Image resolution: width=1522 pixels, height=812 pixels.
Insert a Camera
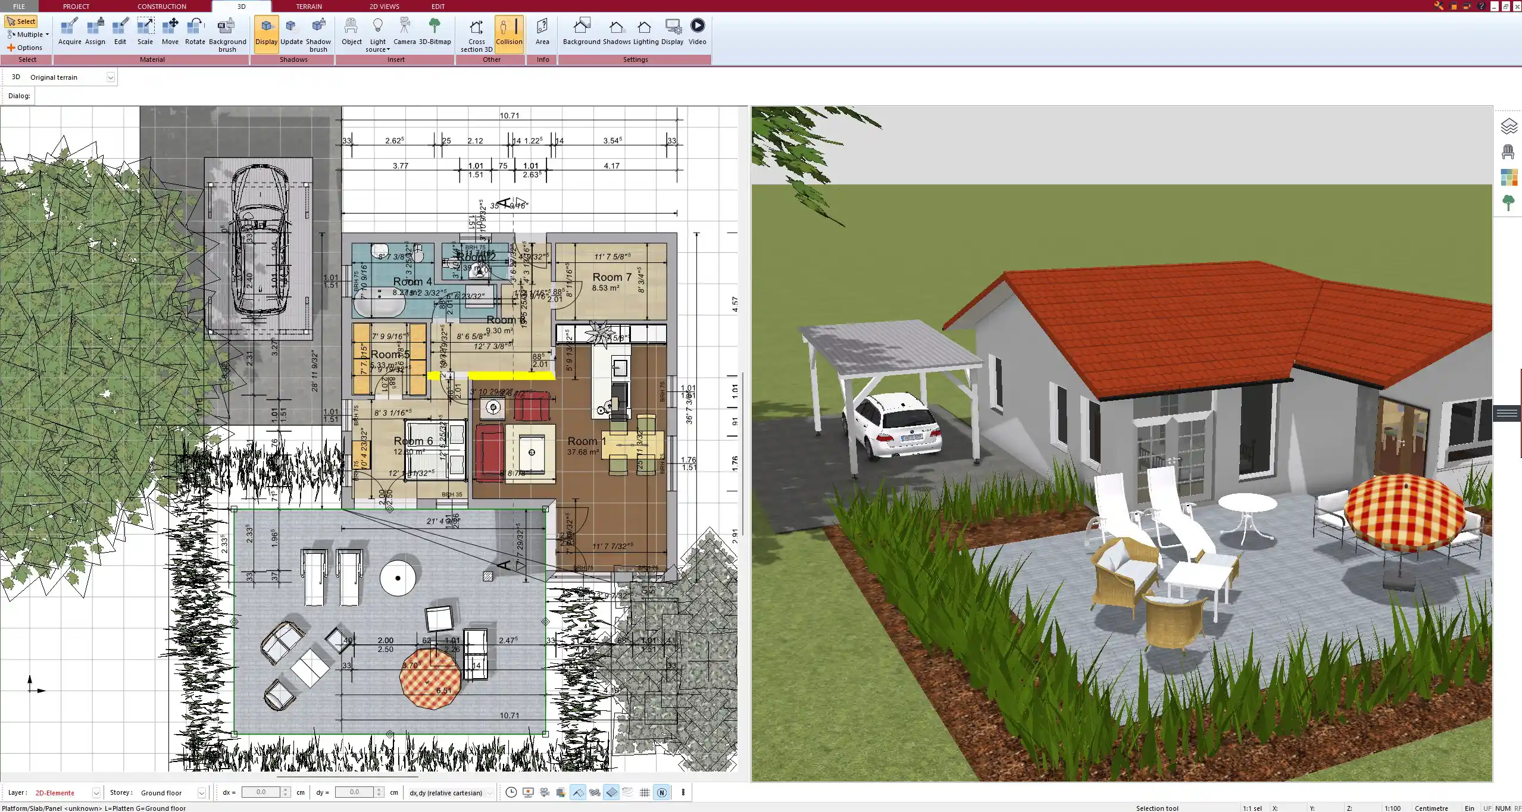click(x=405, y=32)
